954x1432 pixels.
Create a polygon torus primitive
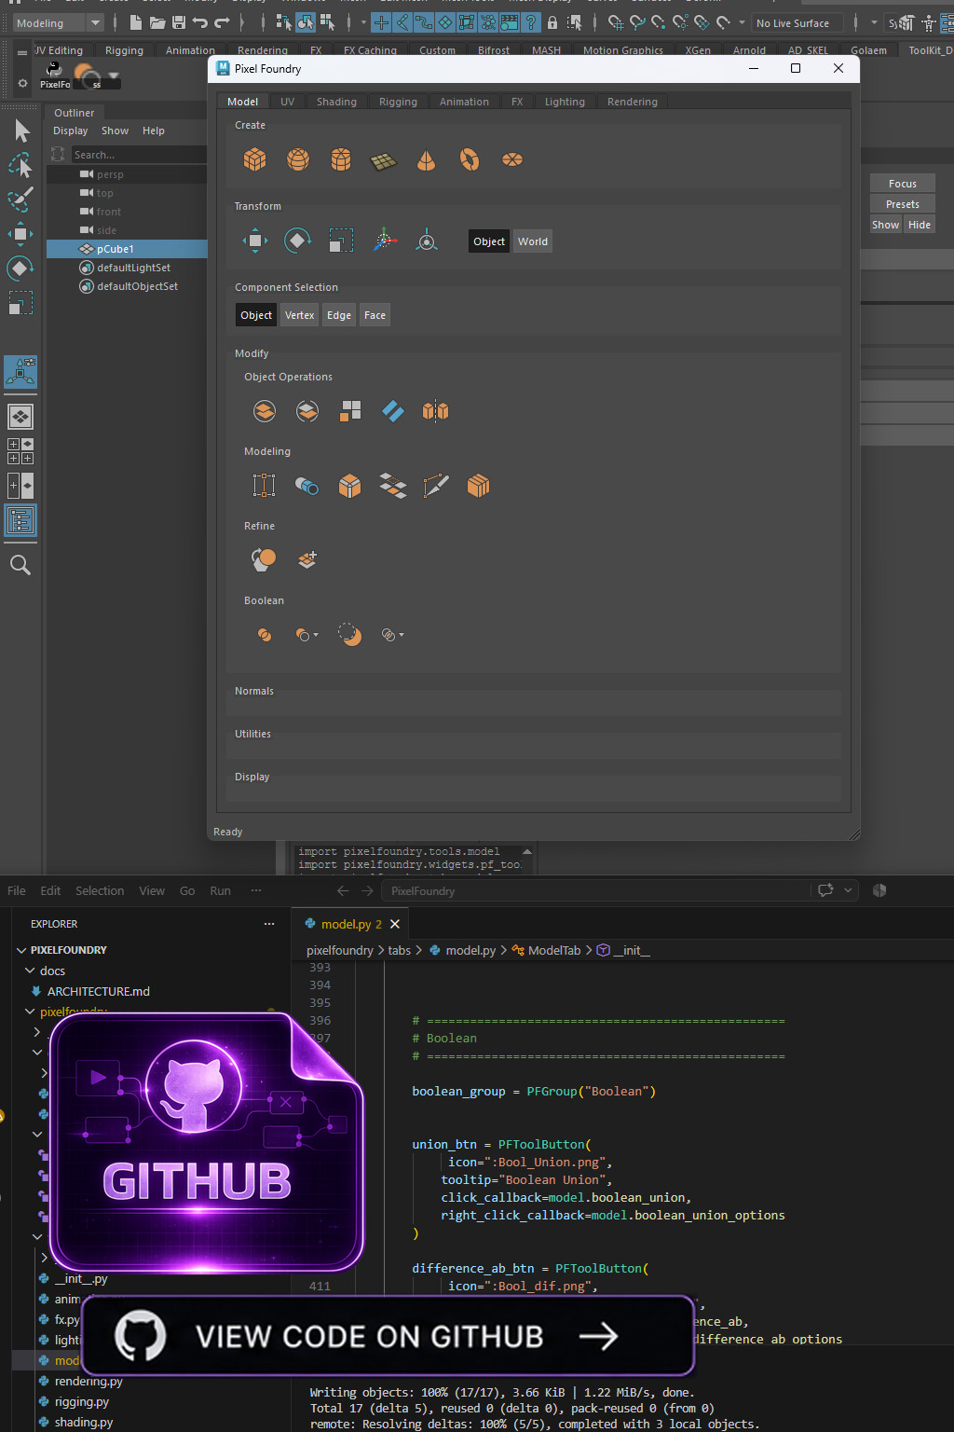(x=470, y=160)
